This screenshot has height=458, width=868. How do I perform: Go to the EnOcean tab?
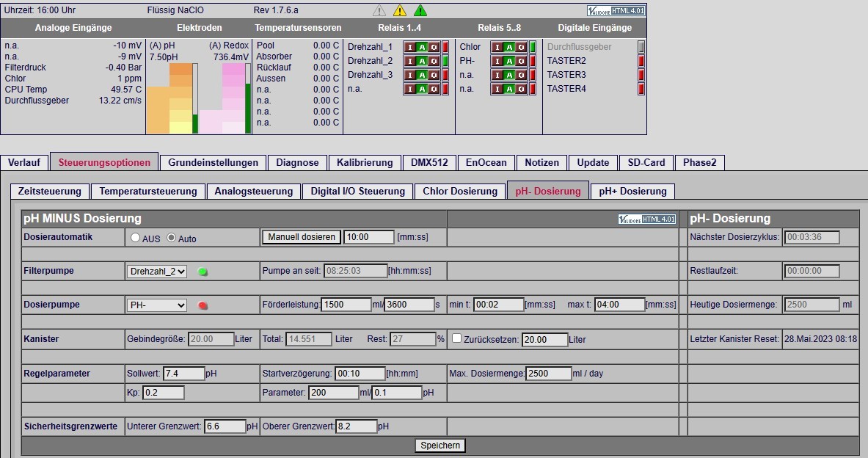(x=486, y=162)
